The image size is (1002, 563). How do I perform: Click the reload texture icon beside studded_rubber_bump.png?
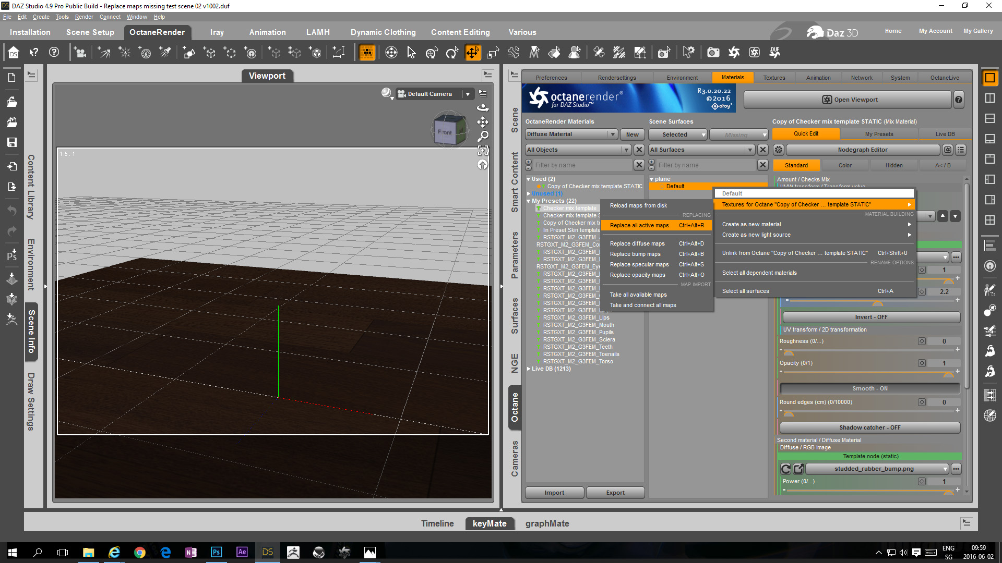tap(785, 469)
